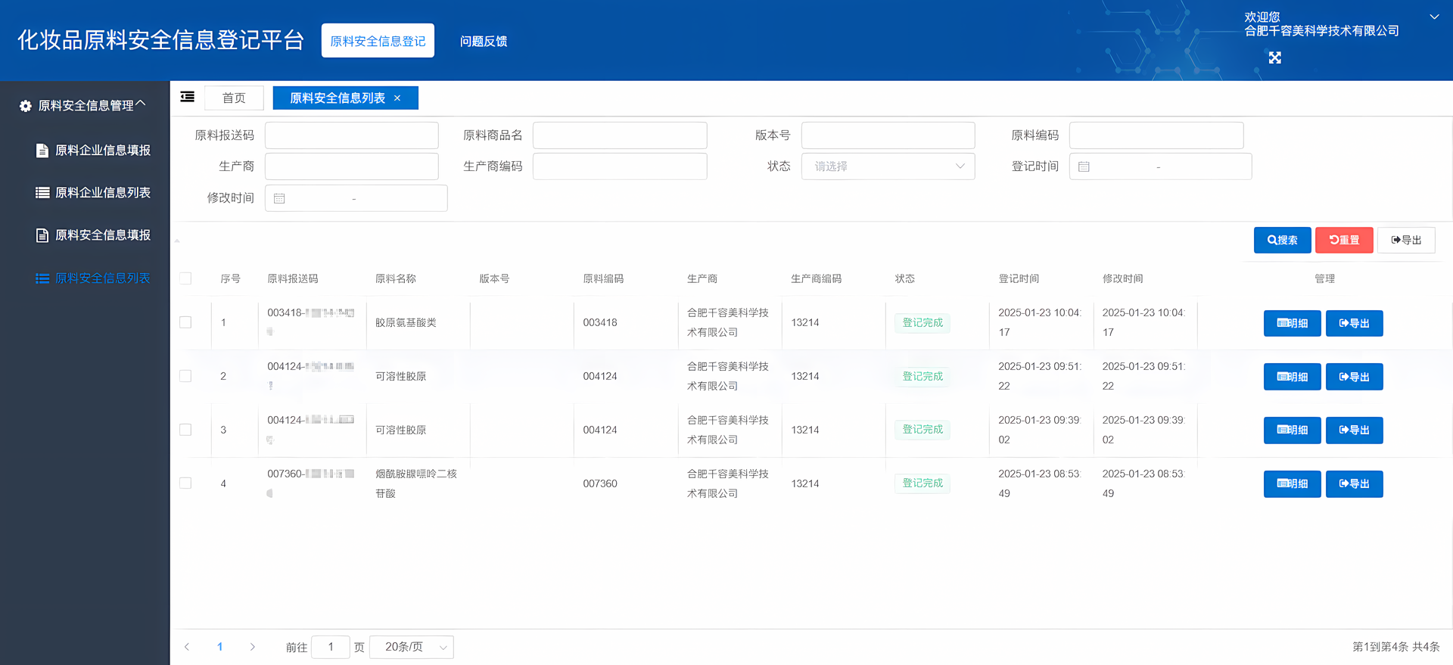Open 明细 for row 2

click(x=1292, y=377)
